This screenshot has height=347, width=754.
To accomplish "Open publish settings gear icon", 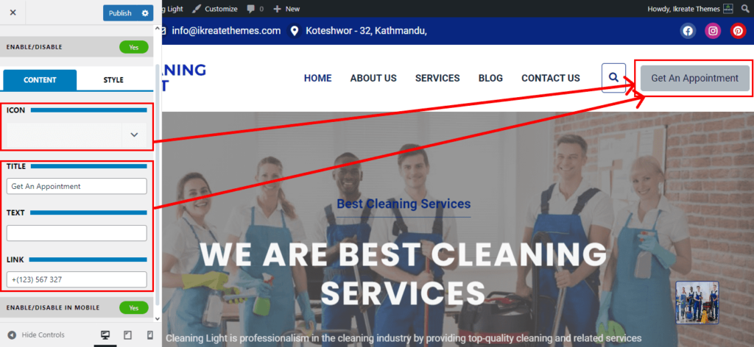I will click(x=145, y=13).
